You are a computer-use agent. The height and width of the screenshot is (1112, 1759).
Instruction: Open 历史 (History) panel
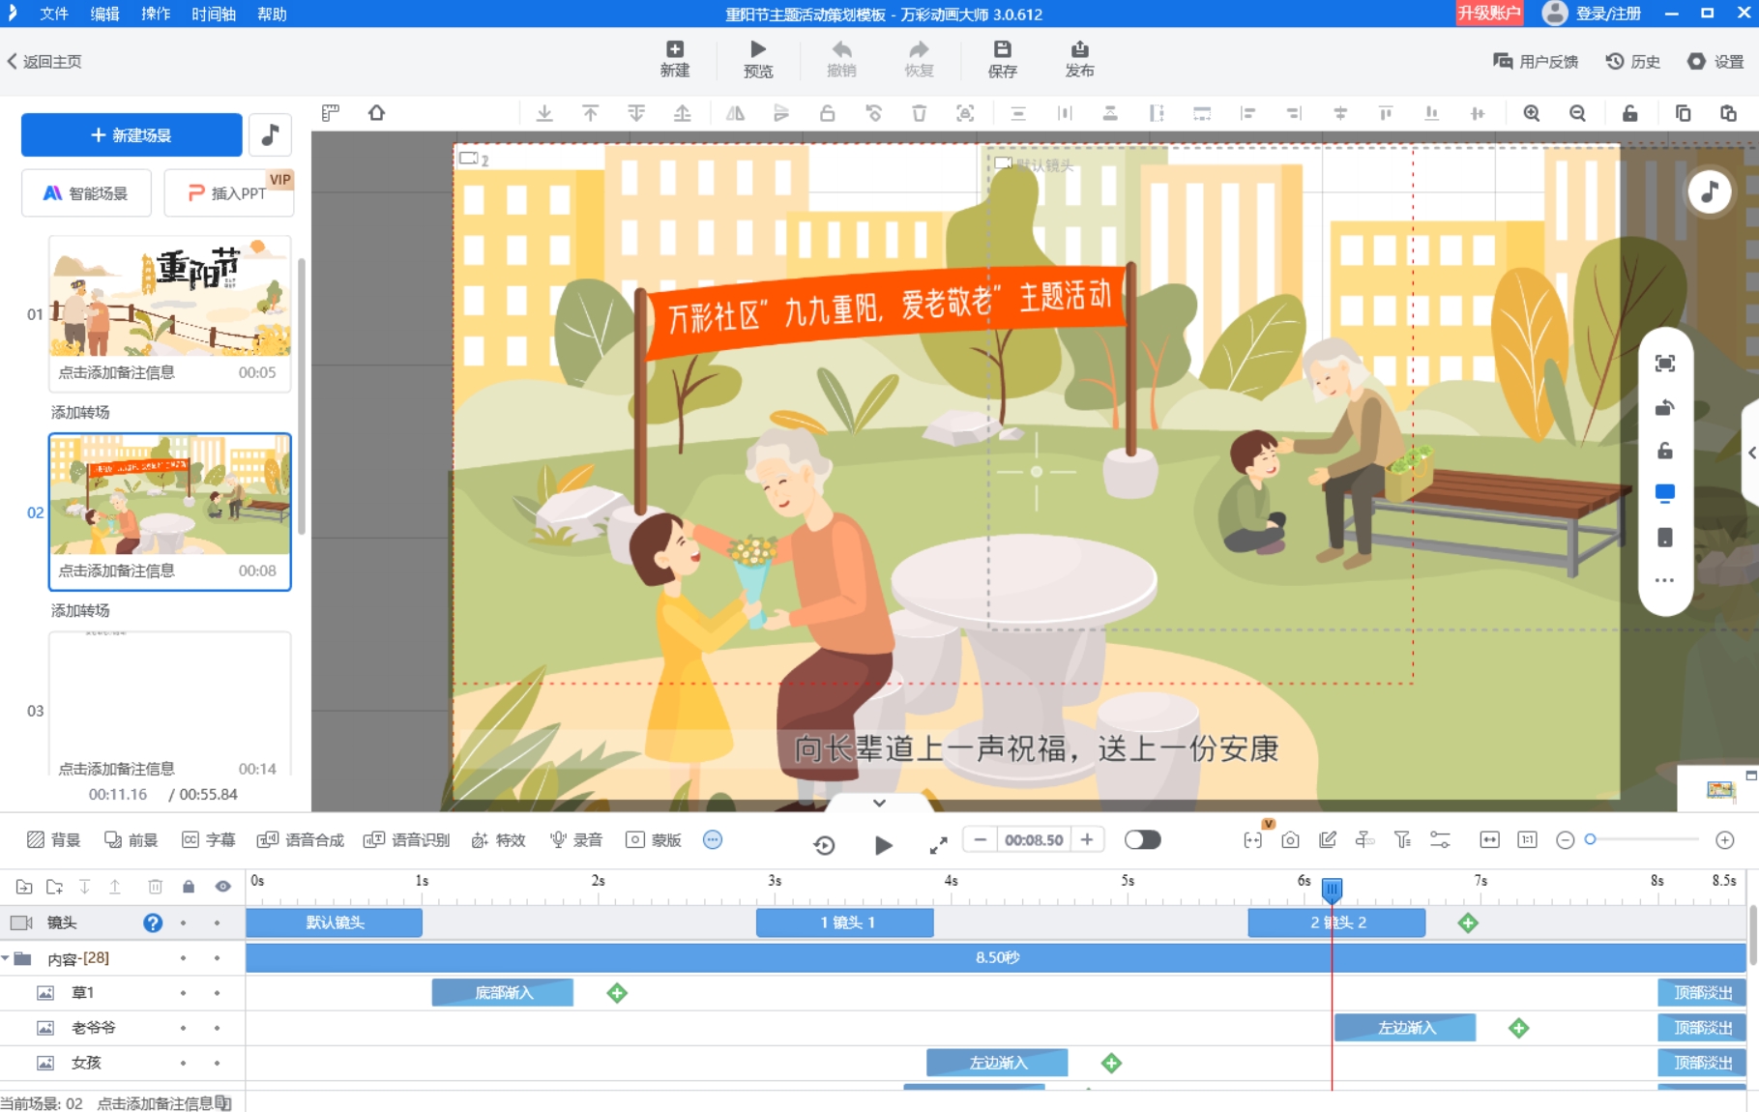coord(1633,61)
